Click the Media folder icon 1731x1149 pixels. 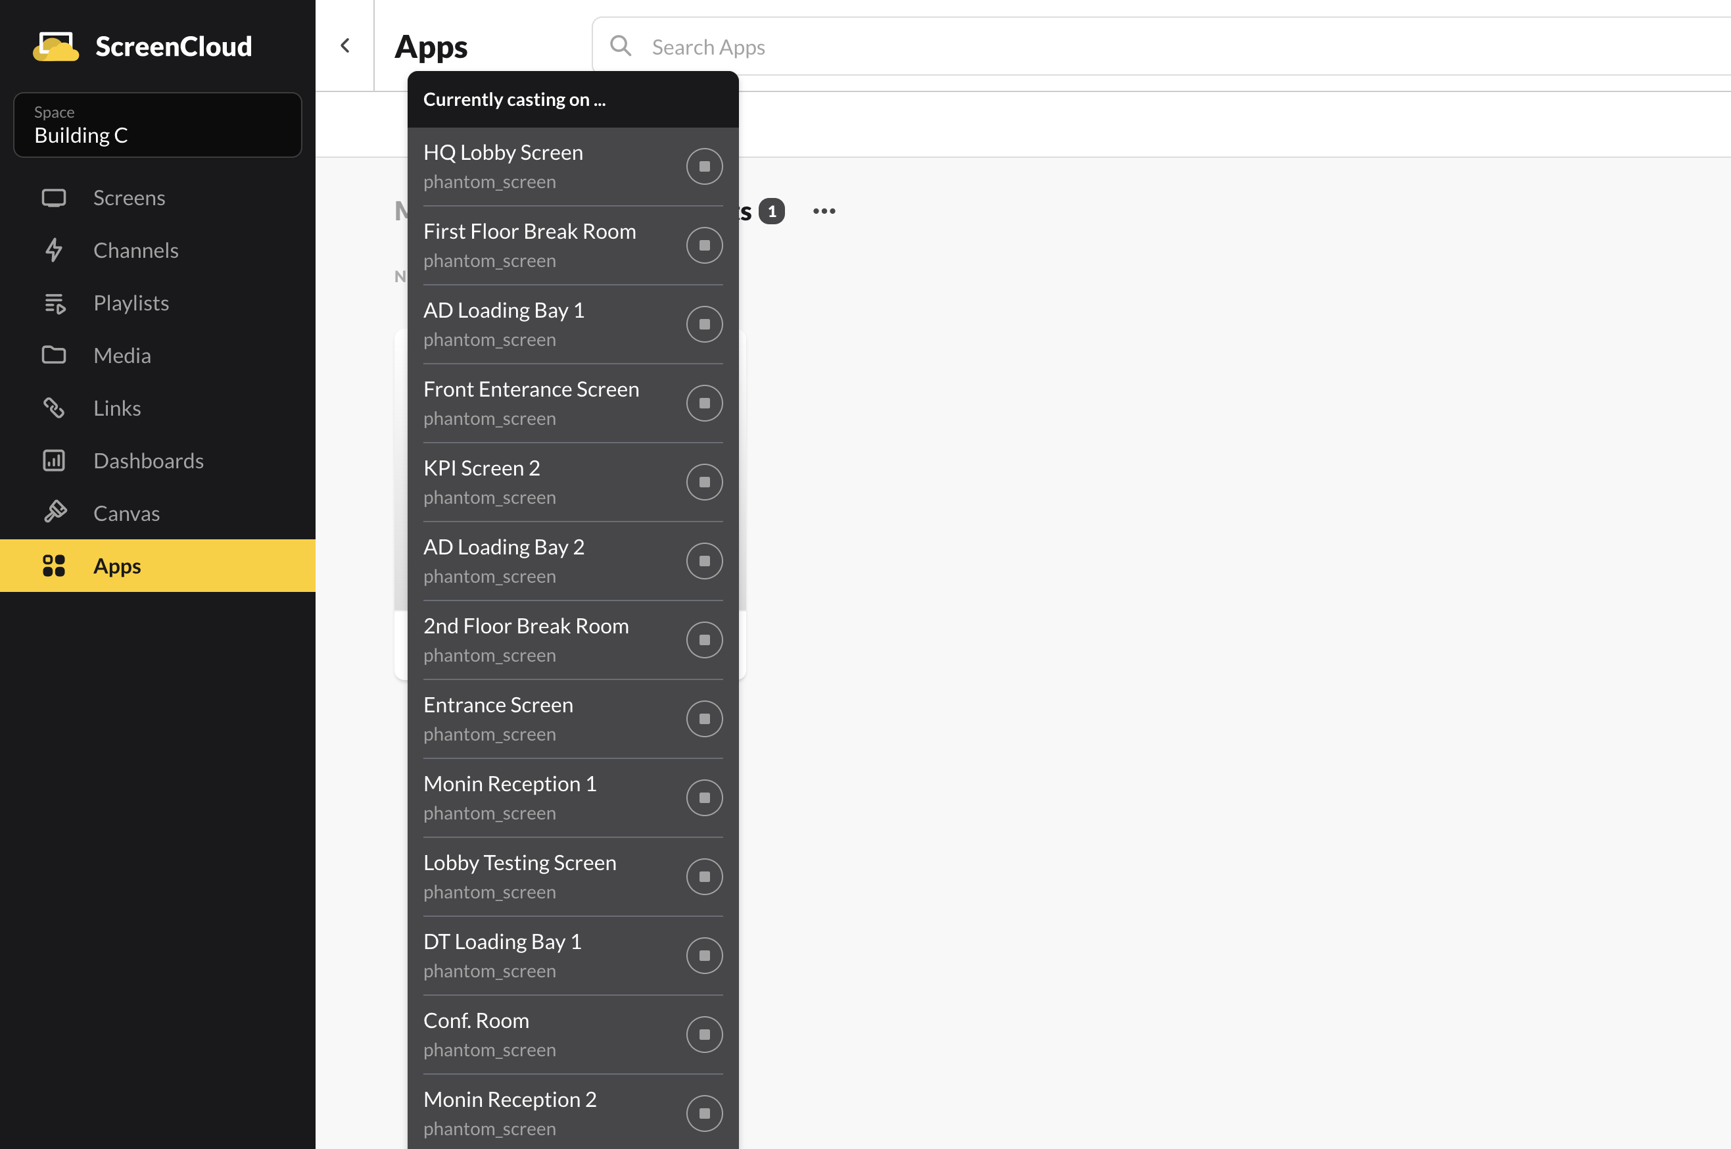click(53, 355)
